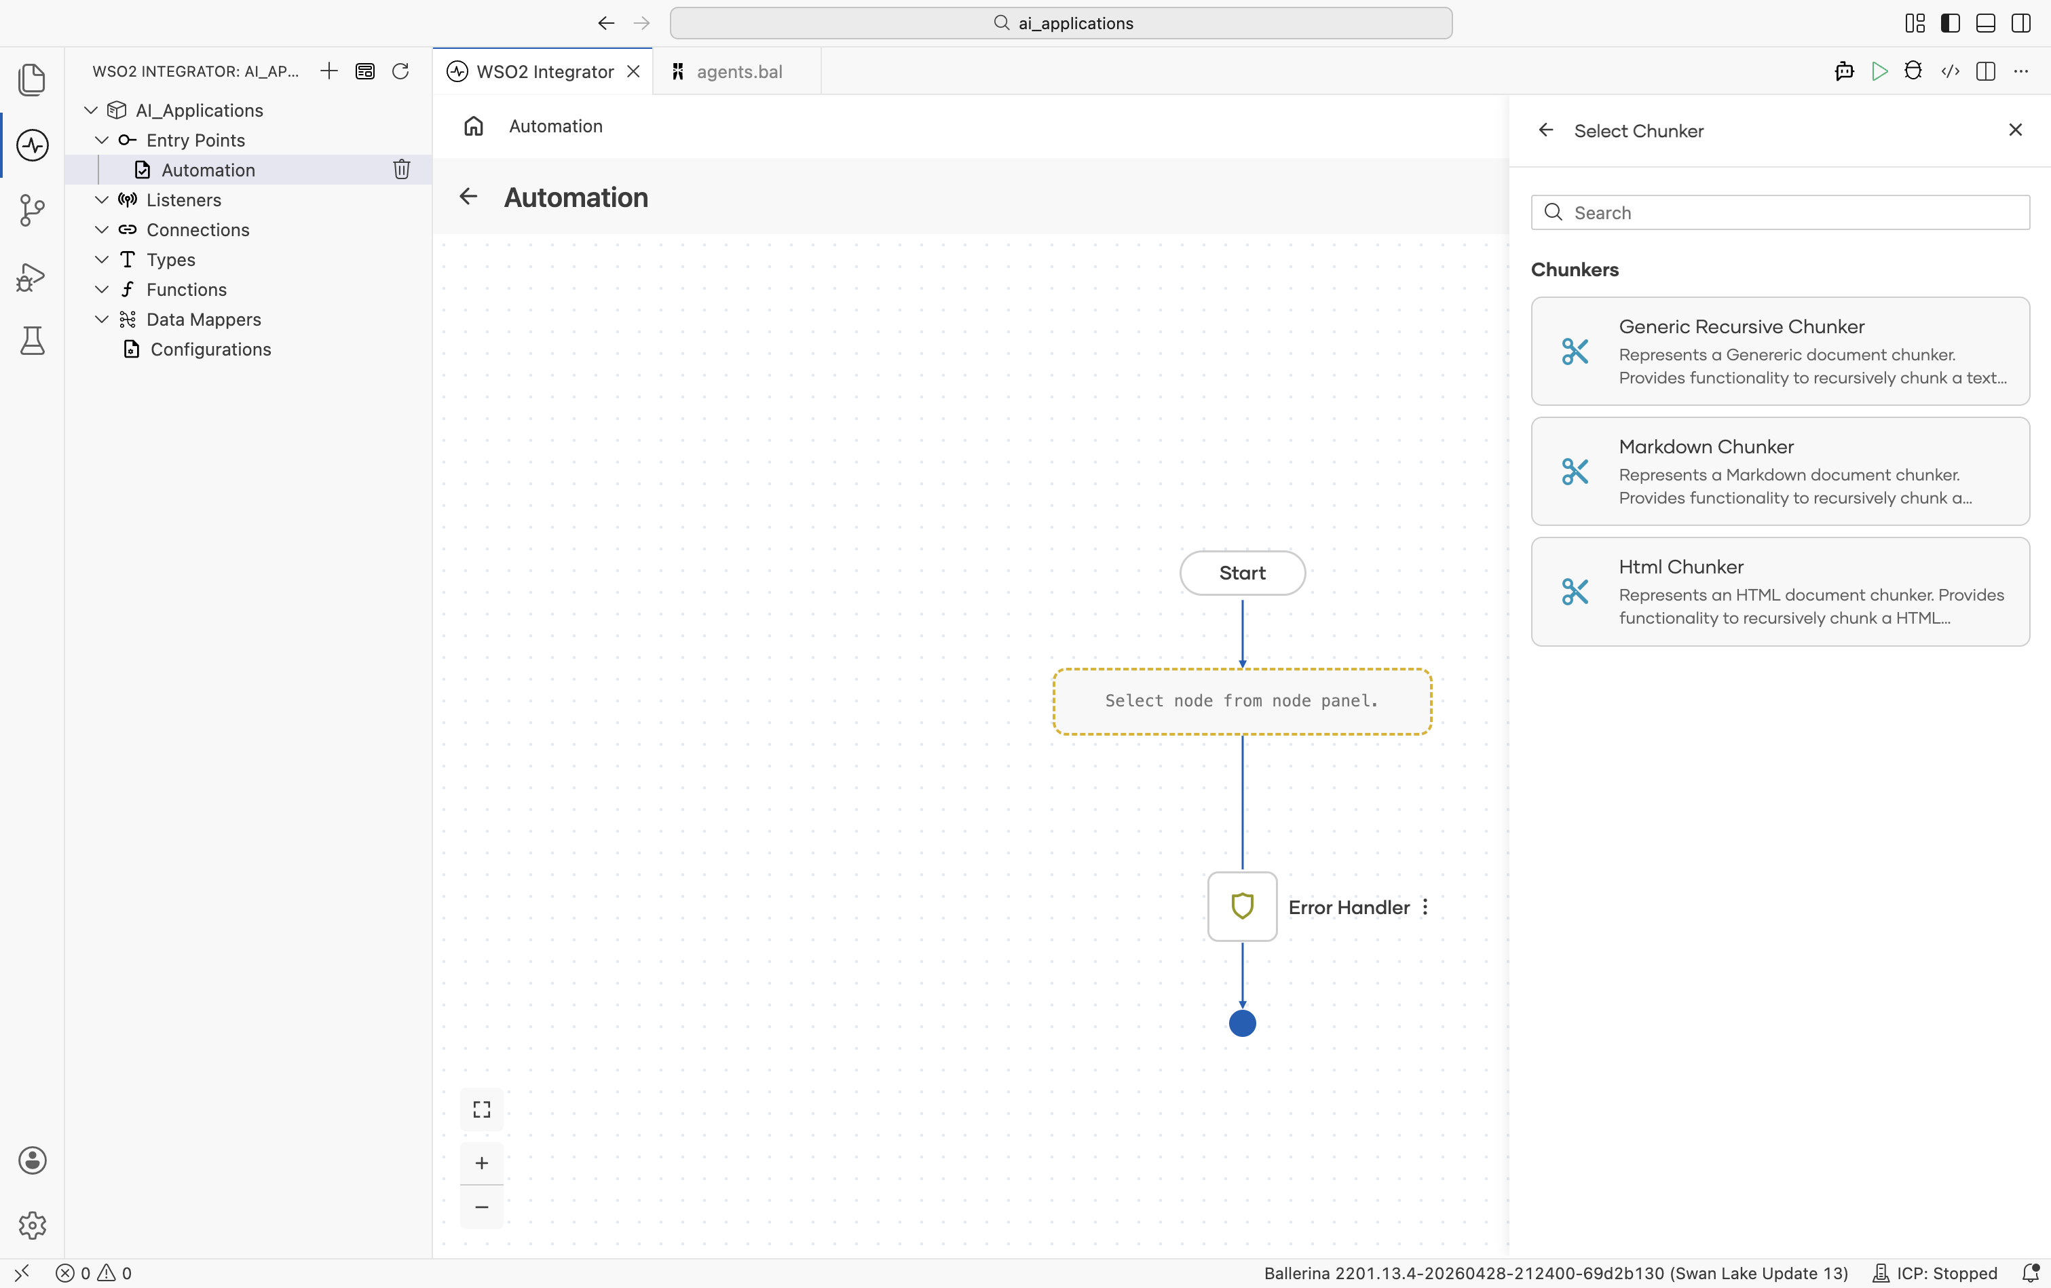
Task: Choose the Generic Recursive Chunker card
Action: point(1780,351)
